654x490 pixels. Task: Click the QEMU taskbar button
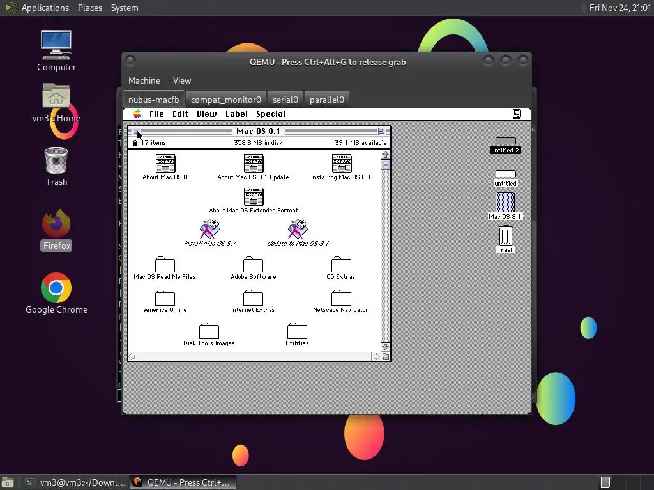183,482
